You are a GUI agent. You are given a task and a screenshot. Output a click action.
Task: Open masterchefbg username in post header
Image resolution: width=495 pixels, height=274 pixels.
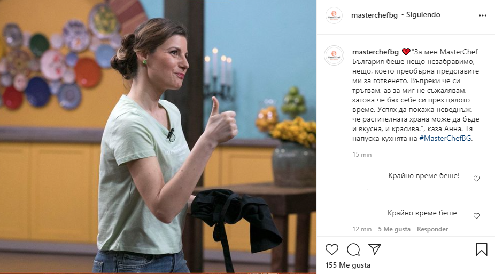coord(374,15)
